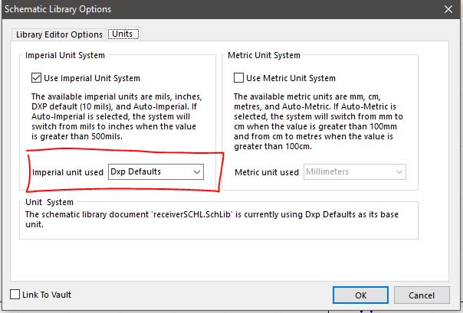Enable Use Metric Unit System checkbox
This screenshot has height=313, width=463.
point(238,78)
